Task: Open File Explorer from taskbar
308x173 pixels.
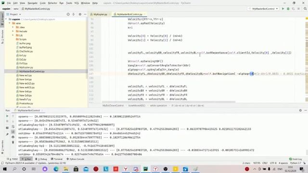Action: [x=66, y=169]
